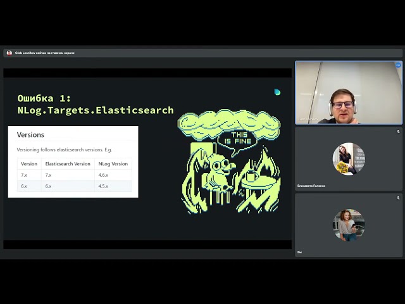Click 'Versions' heading in white card
Image resolution: width=405 pixels, height=304 pixels.
point(30,135)
